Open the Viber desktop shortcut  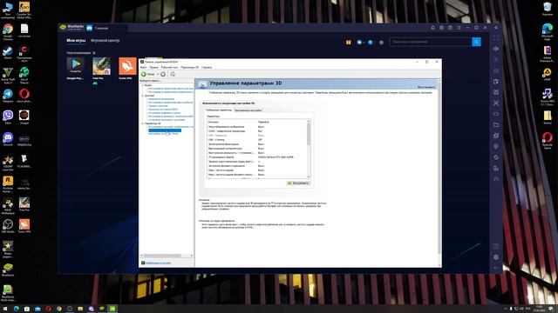click(x=8, y=117)
